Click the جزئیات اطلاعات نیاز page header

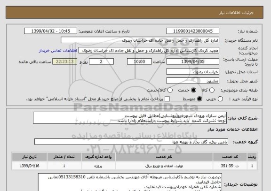236,13
